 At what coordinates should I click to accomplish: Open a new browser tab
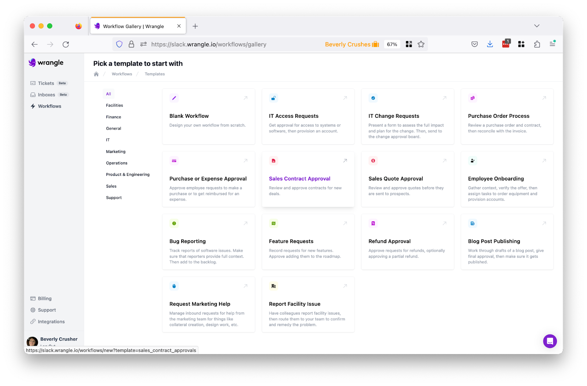point(195,26)
